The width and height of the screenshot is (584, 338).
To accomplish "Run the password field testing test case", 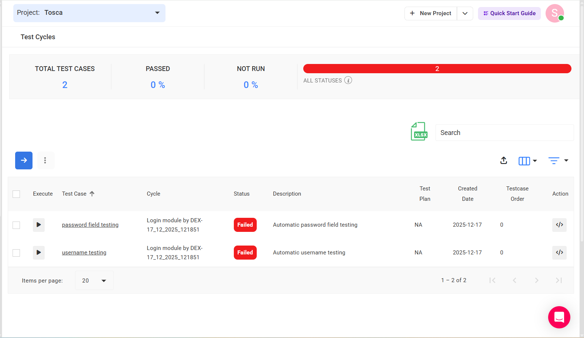I will tap(39, 225).
